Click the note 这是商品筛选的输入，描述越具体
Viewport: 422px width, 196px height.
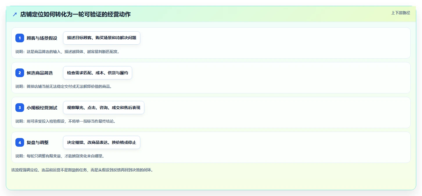click(x=67, y=52)
